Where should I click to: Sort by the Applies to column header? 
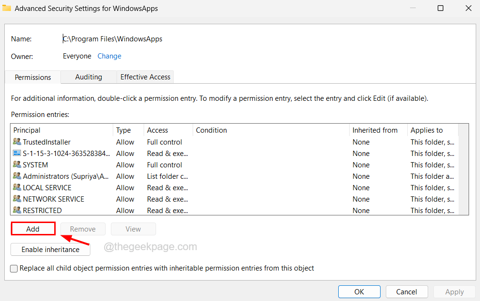[433, 130]
